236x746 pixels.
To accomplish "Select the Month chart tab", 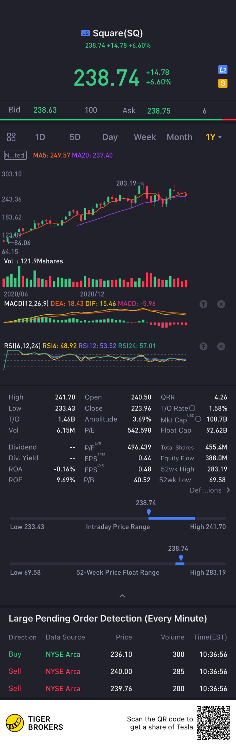I will 179,137.
